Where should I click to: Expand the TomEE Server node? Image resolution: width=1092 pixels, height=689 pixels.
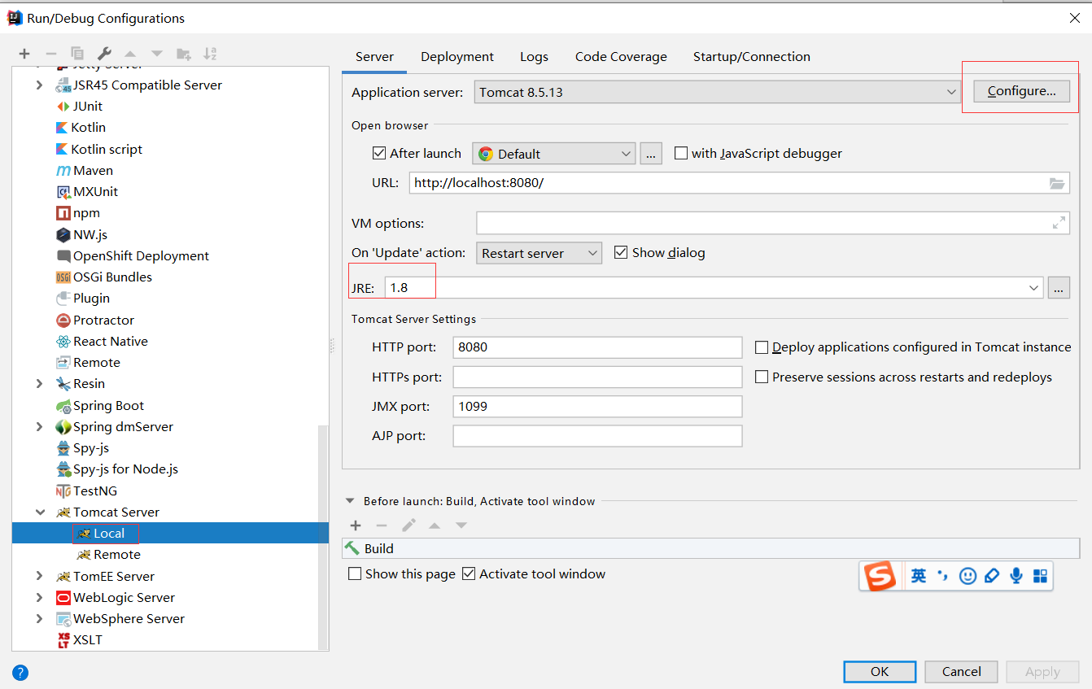click(40, 576)
